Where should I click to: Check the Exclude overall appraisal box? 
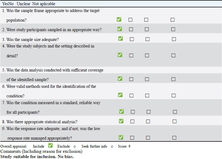coord(75,147)
